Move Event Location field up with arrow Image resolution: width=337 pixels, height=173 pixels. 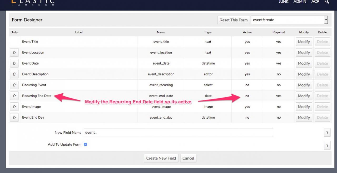(x=14, y=52)
